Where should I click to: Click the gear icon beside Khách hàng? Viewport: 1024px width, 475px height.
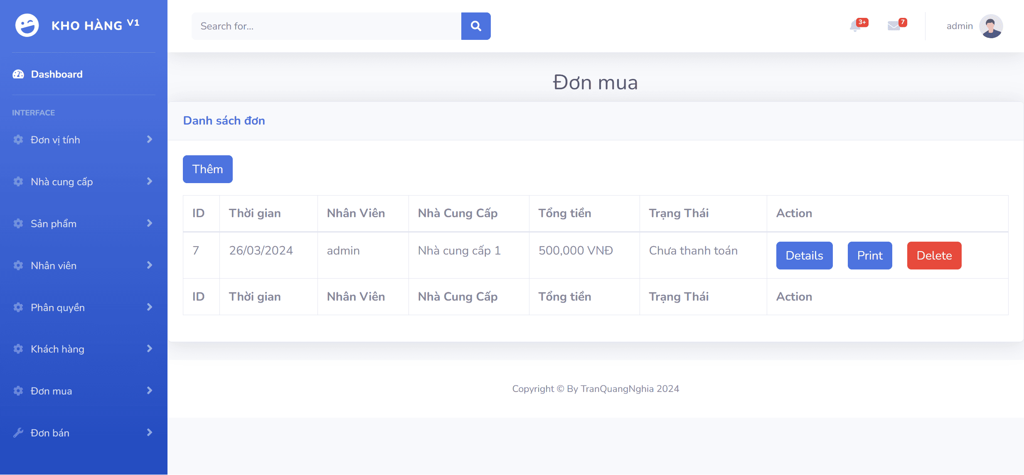pyautogui.click(x=18, y=349)
